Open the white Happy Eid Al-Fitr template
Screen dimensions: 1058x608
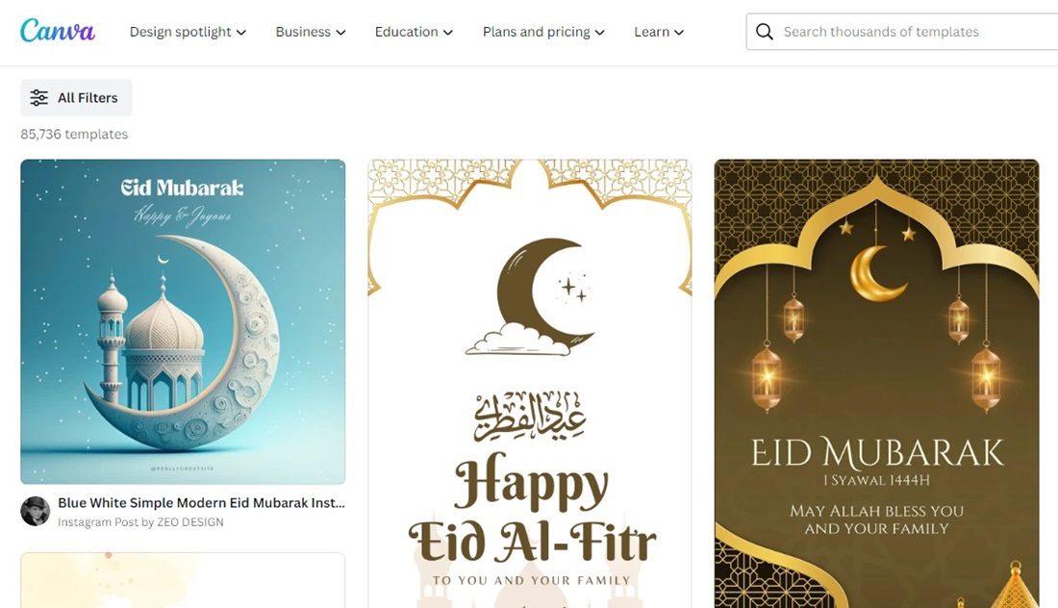(530, 383)
